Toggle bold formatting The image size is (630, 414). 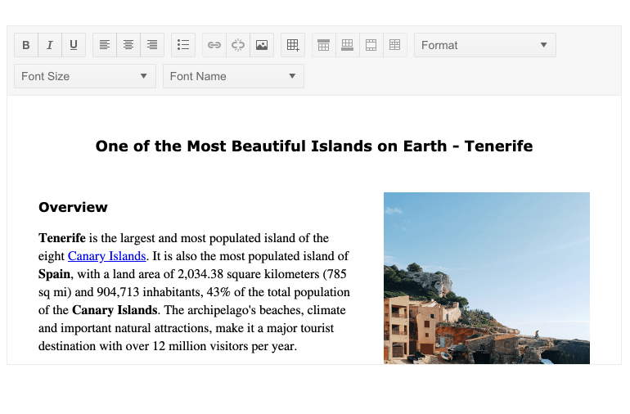(x=26, y=45)
